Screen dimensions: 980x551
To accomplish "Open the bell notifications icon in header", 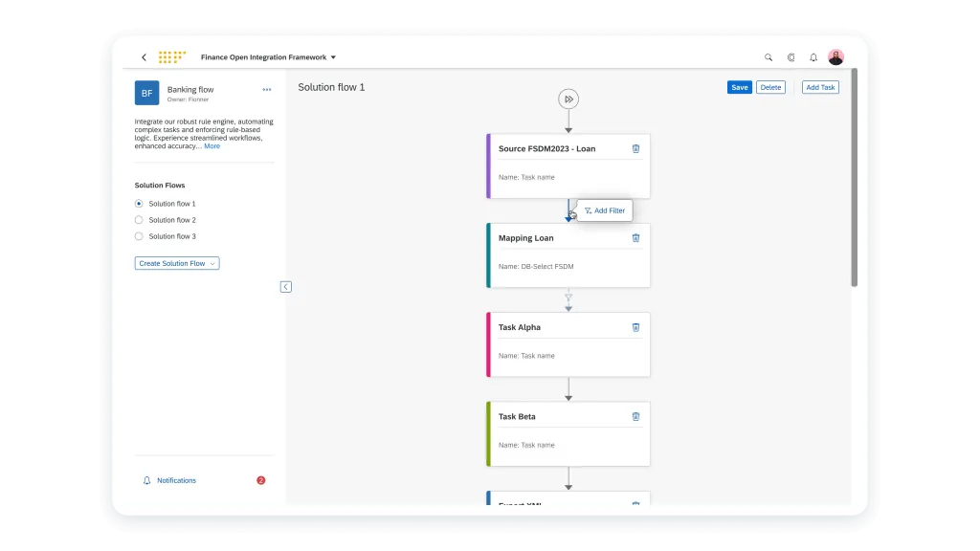I will point(813,57).
